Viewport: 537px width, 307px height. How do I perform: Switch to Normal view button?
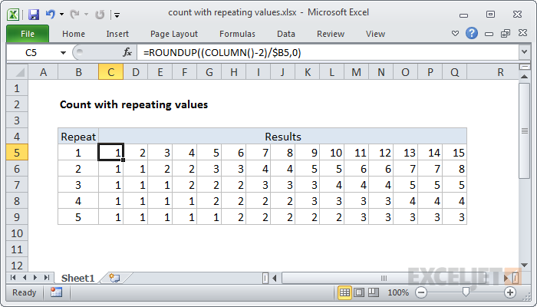pos(344,292)
